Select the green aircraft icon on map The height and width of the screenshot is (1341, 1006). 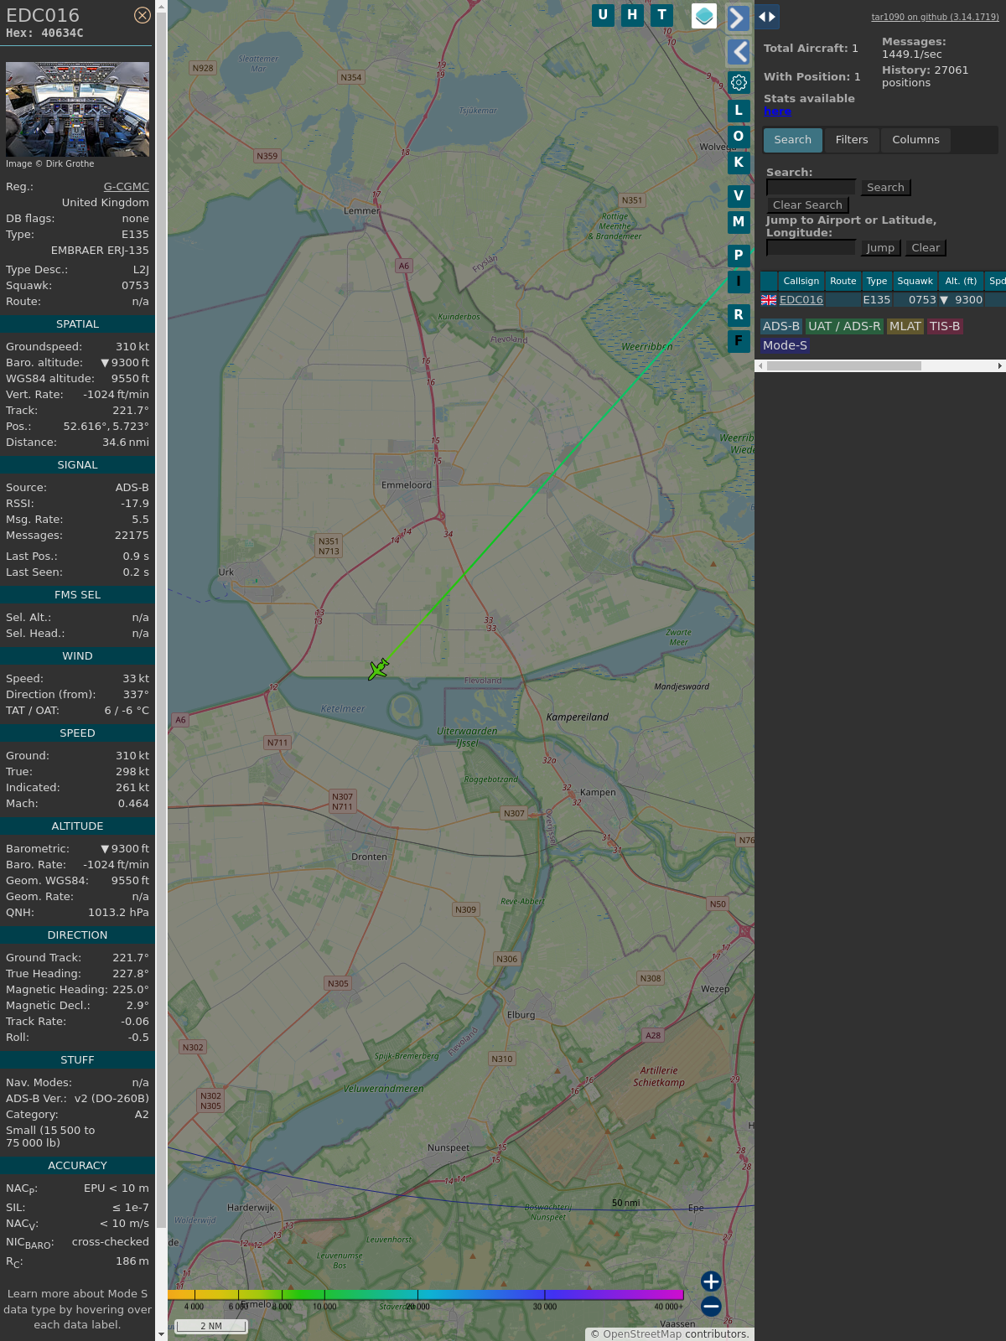378,669
